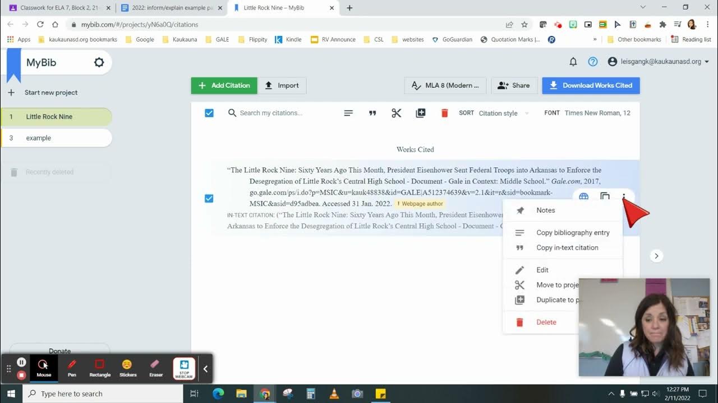718x403 pixels.
Task: Expand the bookmarks overflow chevron
Action: tap(595, 40)
